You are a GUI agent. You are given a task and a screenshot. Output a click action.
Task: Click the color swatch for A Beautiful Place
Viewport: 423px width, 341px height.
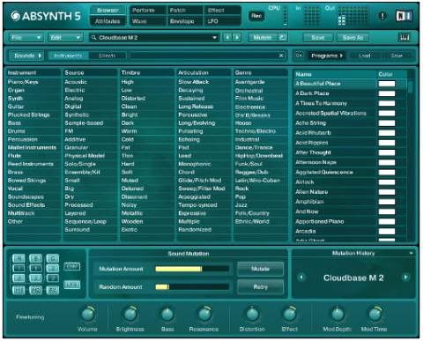pos(387,84)
